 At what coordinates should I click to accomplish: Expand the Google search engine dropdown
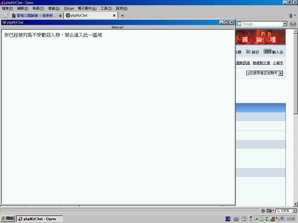point(285,24)
